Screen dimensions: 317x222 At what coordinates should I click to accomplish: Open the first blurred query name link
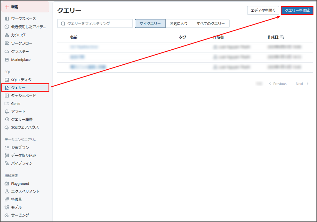pos(84,47)
